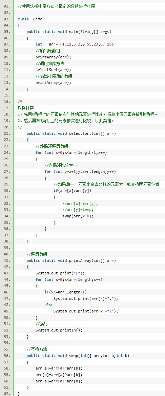Click the if(arr[x]>arr[y]) condition
Viewport: 165px width, 396px height.
click(x=72, y=191)
